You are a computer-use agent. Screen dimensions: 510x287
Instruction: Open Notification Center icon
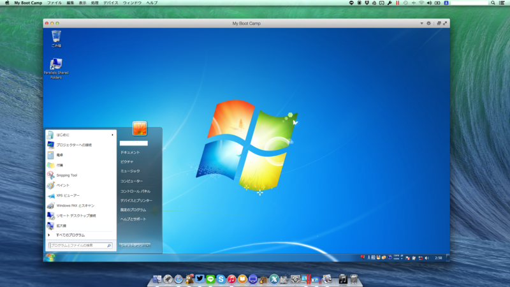point(502,3)
